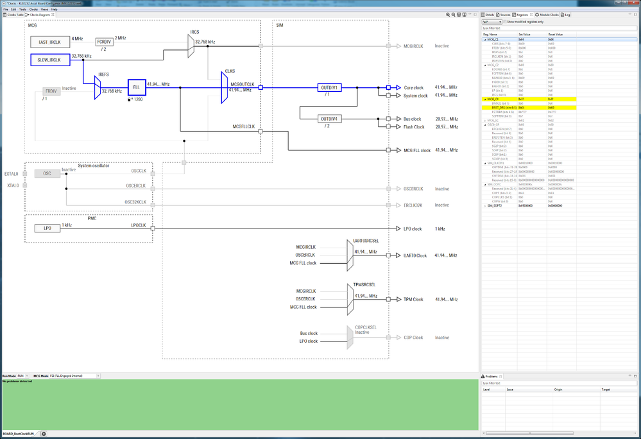Screen dimensions: 641x439
Task: Select the CLKS multiplexer symbol
Action: point(225,87)
